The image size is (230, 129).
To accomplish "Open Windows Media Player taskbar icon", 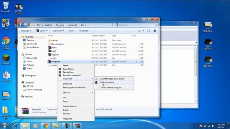I will (35, 126).
